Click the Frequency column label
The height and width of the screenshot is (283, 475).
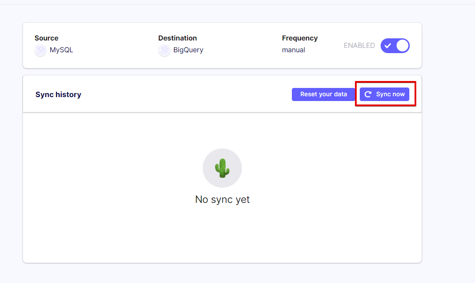coord(300,38)
